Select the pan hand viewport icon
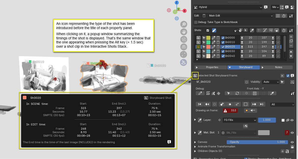Viewport: 298px width, 159px height. coord(184,32)
